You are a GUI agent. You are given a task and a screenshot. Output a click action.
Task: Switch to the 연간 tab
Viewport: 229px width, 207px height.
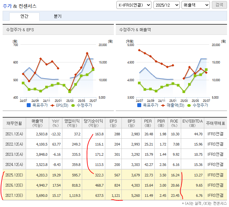click(24, 16)
